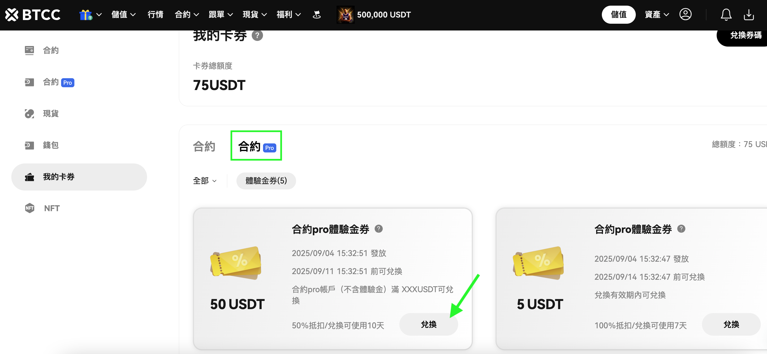Click help icon on 50 USDT coupon
This screenshot has height=354, width=767.
[x=378, y=229]
